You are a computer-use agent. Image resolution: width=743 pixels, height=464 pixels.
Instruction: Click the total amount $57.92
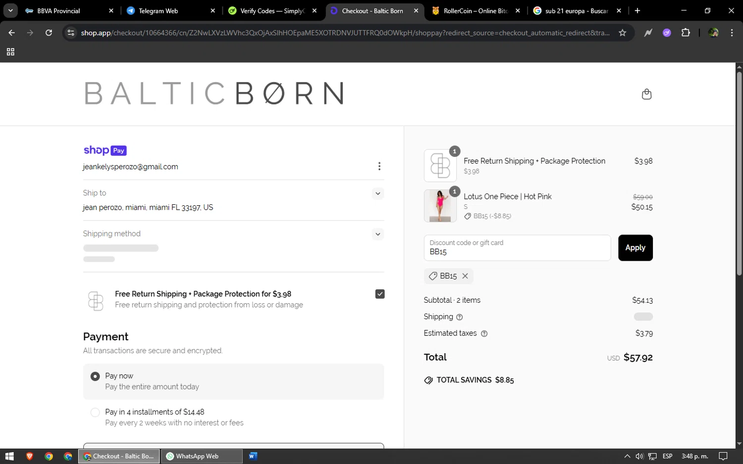[638, 357]
